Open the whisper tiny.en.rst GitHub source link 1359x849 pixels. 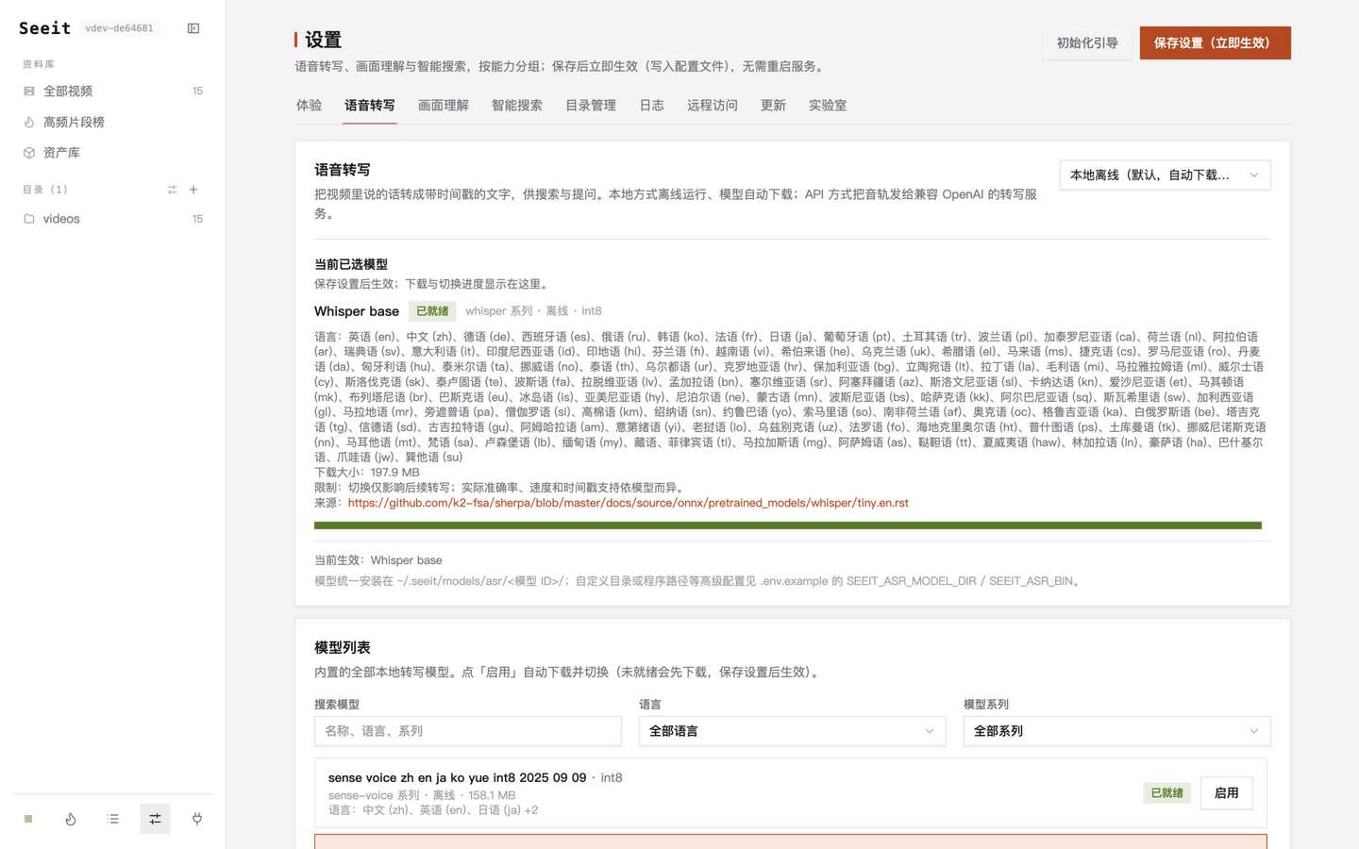629,503
